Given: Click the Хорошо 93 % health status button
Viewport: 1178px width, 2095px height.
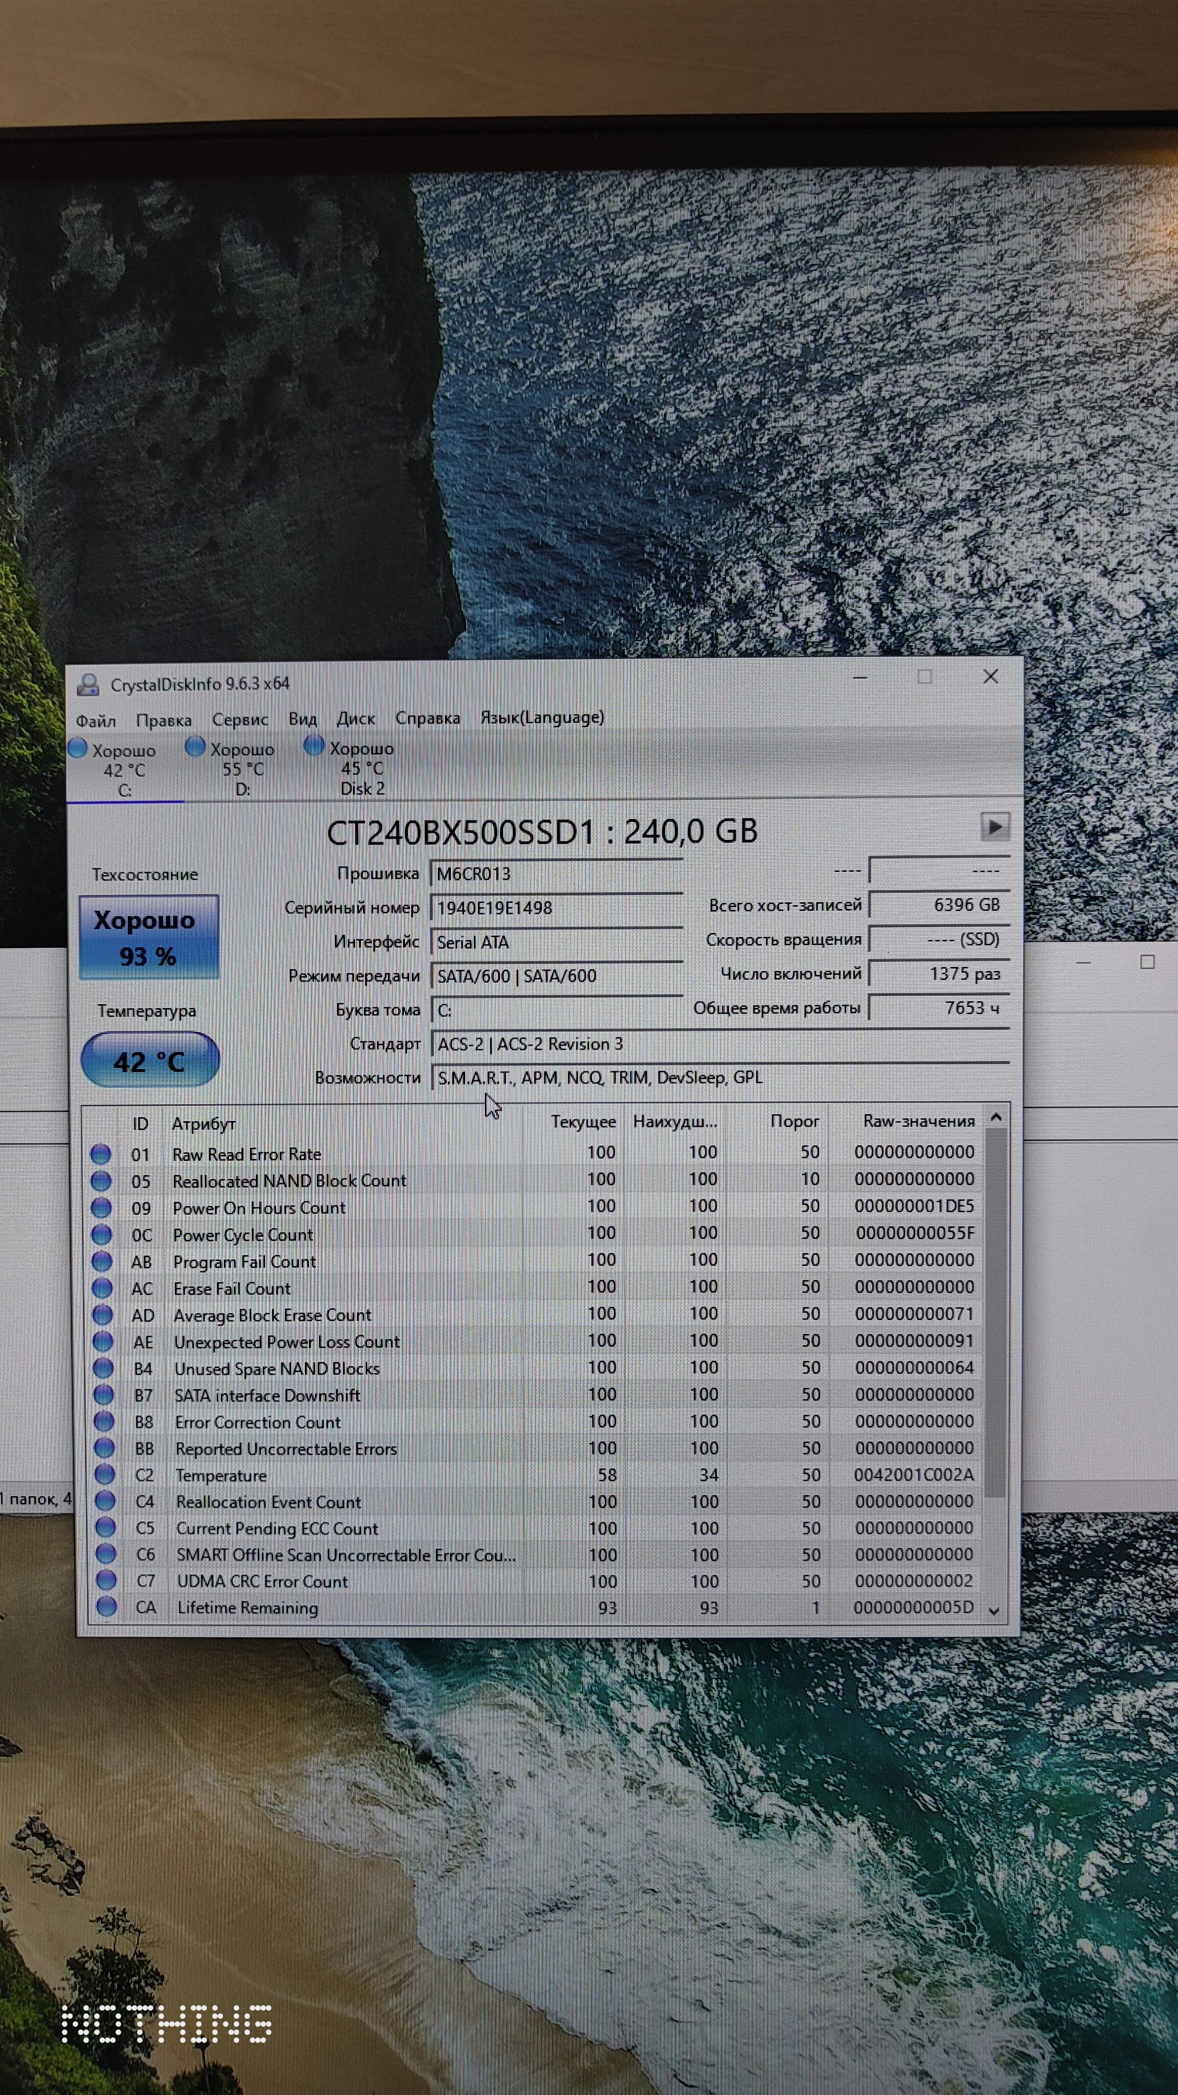Looking at the screenshot, I should coord(148,937).
